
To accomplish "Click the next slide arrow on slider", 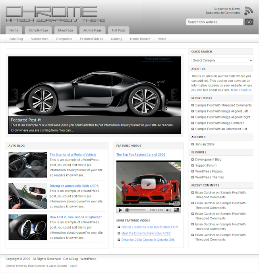I will [x=175, y=94].
